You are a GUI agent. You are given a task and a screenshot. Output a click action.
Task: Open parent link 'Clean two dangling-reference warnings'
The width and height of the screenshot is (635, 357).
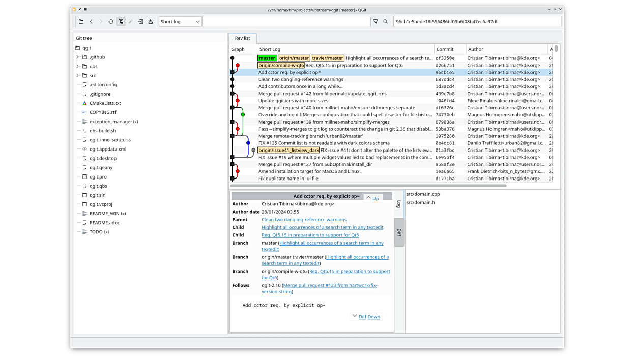coord(304,220)
